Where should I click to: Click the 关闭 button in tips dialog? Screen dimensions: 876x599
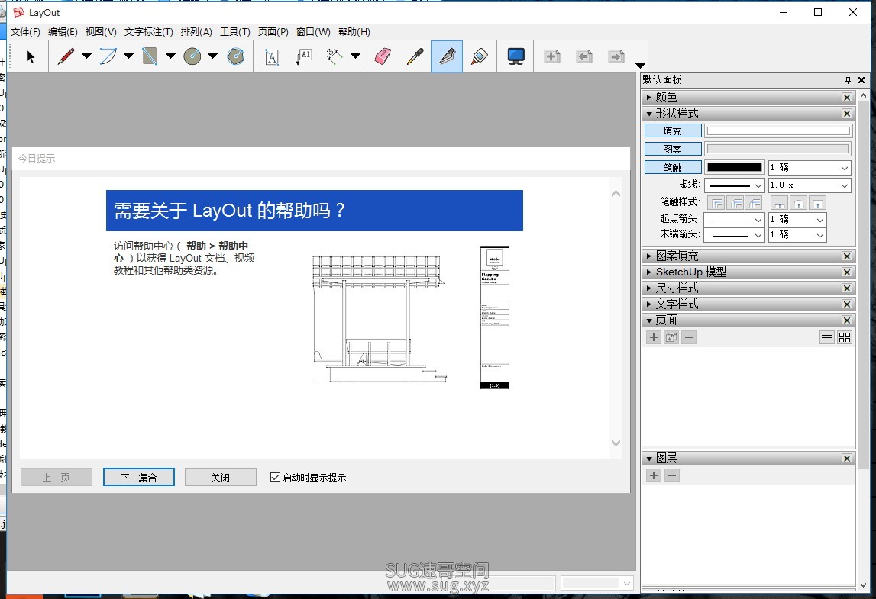point(221,478)
